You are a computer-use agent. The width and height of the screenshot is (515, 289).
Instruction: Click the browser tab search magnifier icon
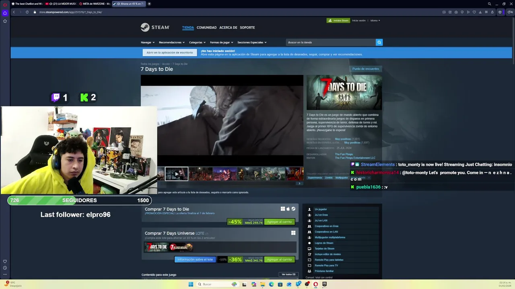coord(489,4)
